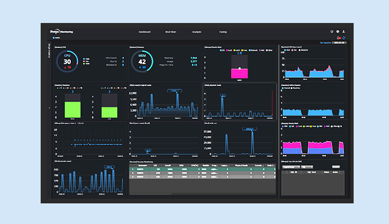This screenshot has height=224, width=389.
Task: Click the peak tooltip on execute count chart
Action: [109, 167]
